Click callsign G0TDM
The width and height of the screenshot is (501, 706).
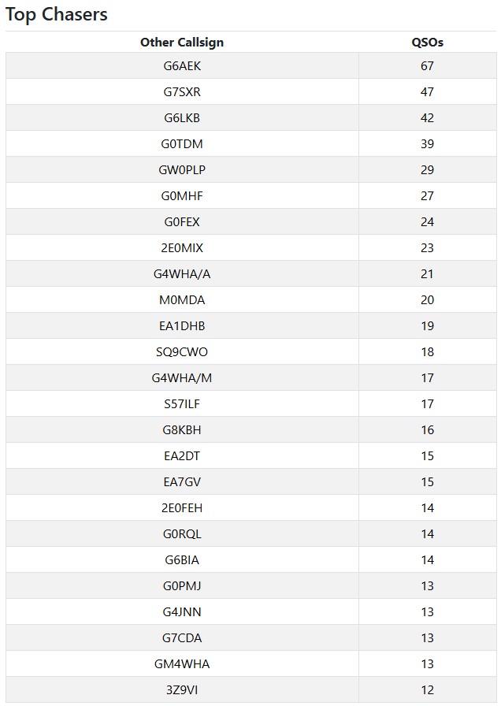pyautogui.click(x=182, y=144)
